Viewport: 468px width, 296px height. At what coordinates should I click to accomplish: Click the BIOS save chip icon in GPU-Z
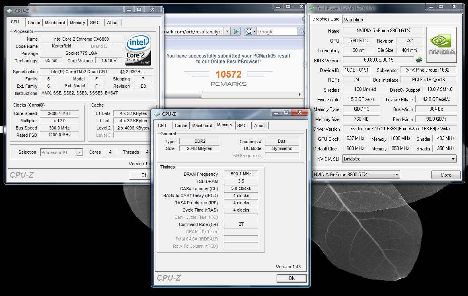click(419, 60)
